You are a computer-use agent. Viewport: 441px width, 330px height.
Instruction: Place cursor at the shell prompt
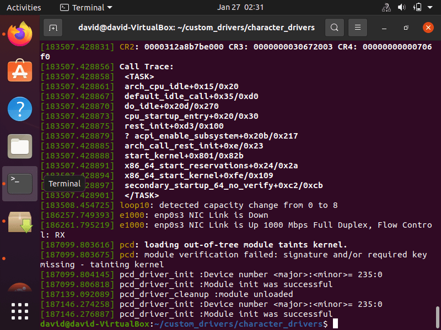tap(335, 324)
